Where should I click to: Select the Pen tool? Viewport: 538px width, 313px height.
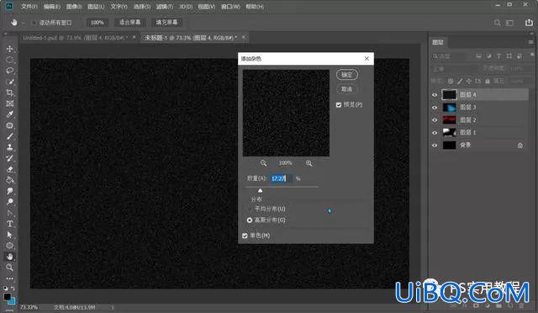(9, 213)
